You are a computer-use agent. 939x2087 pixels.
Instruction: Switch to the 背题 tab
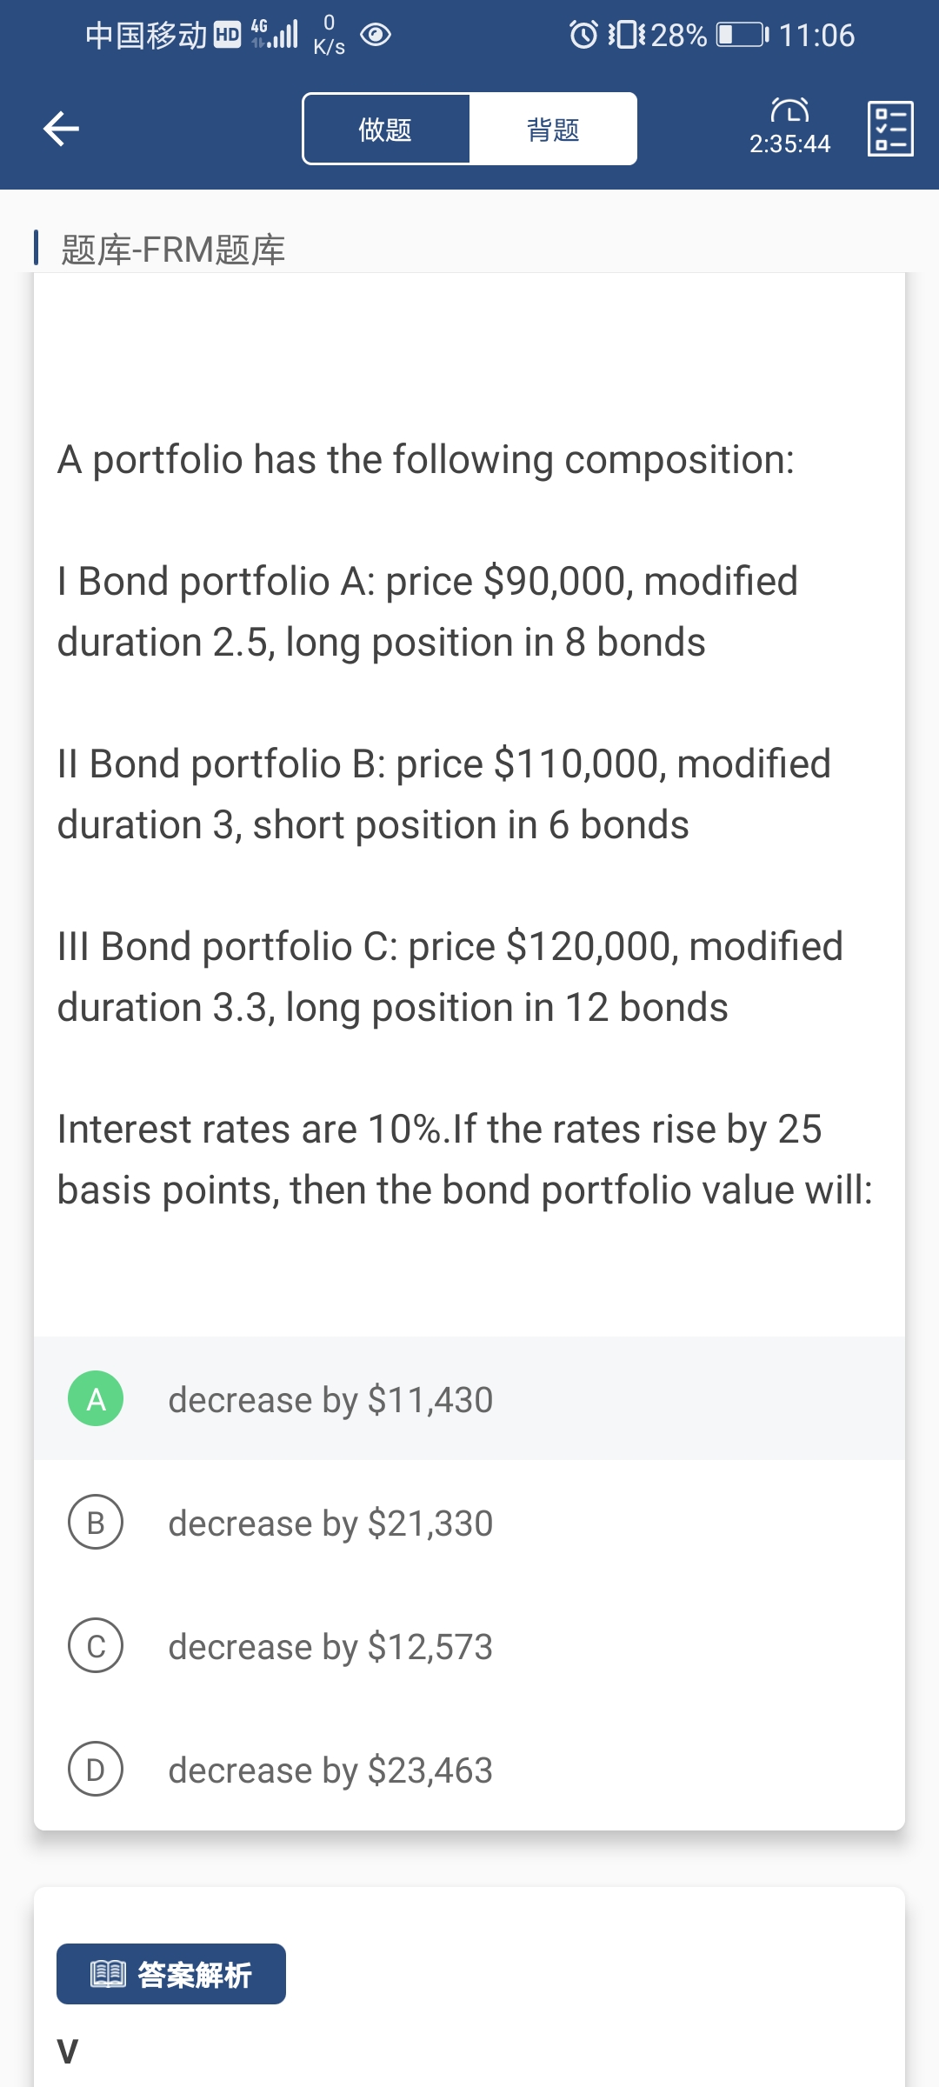[553, 130]
